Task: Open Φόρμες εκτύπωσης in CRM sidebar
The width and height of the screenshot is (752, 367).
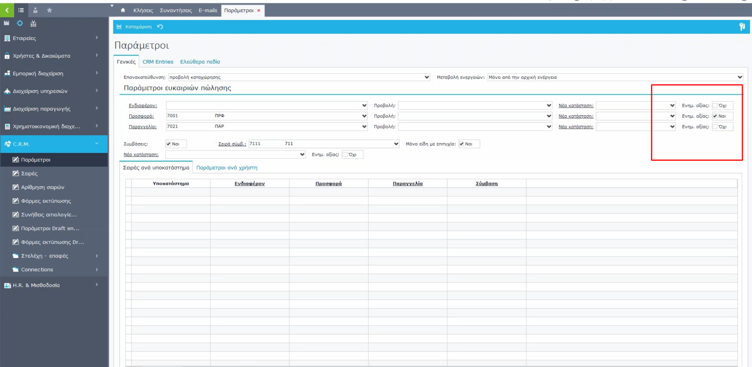Action: coord(47,201)
